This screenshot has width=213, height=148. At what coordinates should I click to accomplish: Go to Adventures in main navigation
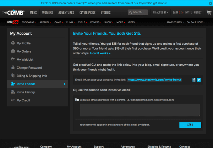coord(66,12)
